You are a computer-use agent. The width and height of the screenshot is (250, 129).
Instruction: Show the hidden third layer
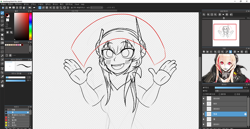tap(203, 109)
